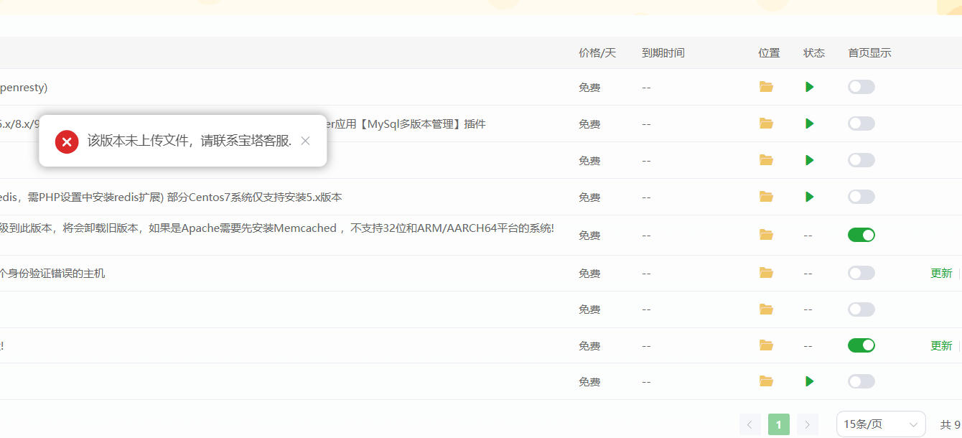Open folder location for the openresty row

[766, 87]
